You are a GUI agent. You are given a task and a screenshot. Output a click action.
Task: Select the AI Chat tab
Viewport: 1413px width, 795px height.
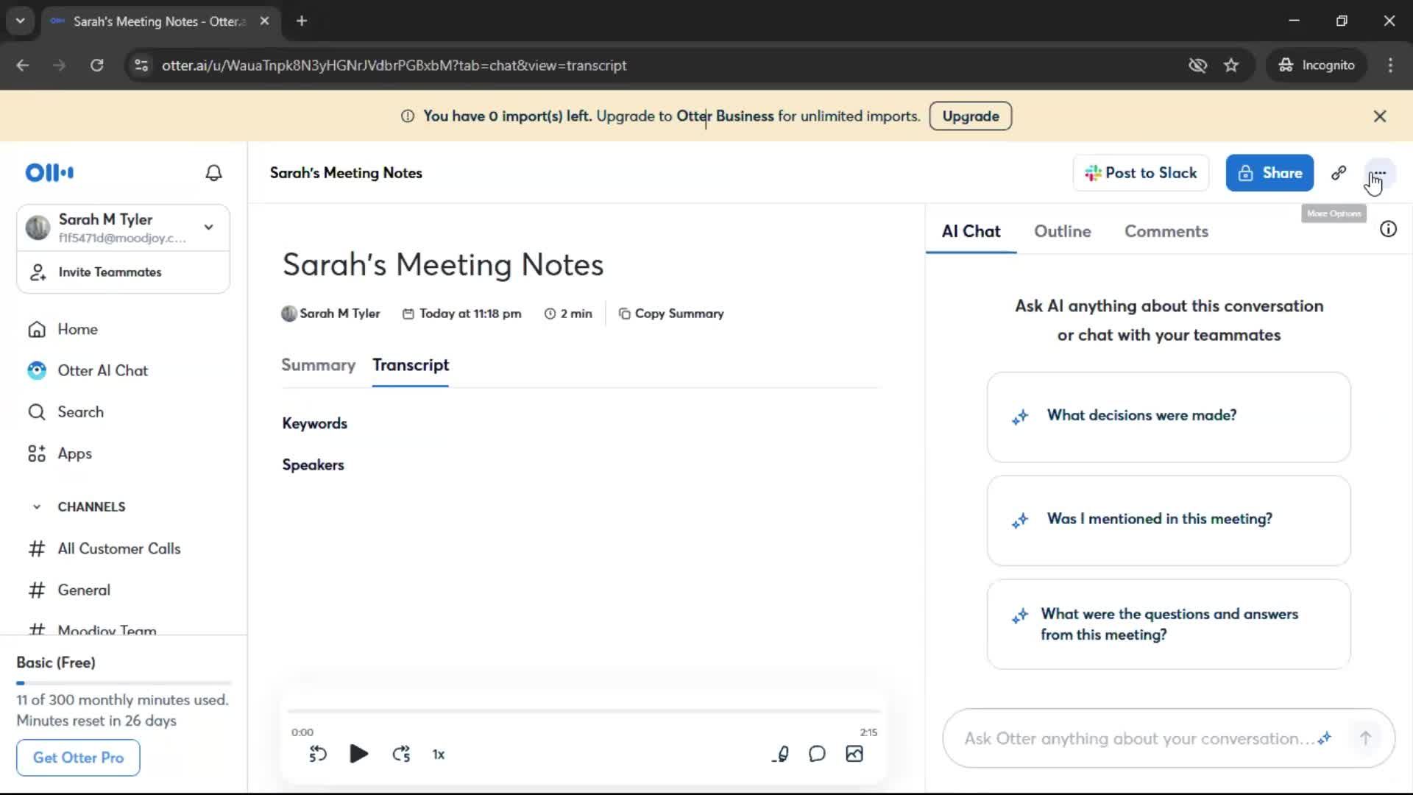point(971,231)
